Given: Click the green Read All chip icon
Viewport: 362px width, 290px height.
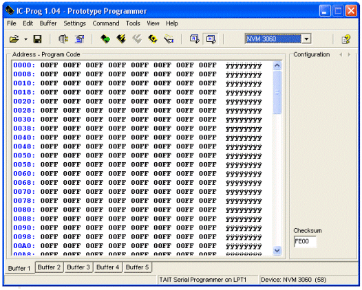Looking at the screenshot, I should pyautogui.click(x=105, y=39).
